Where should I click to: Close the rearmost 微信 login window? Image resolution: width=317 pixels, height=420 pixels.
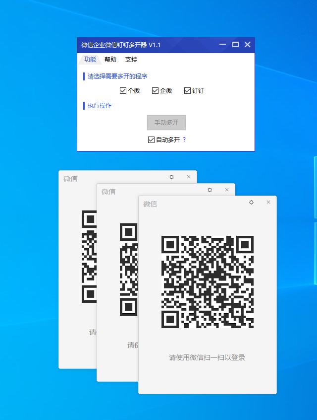click(x=189, y=177)
